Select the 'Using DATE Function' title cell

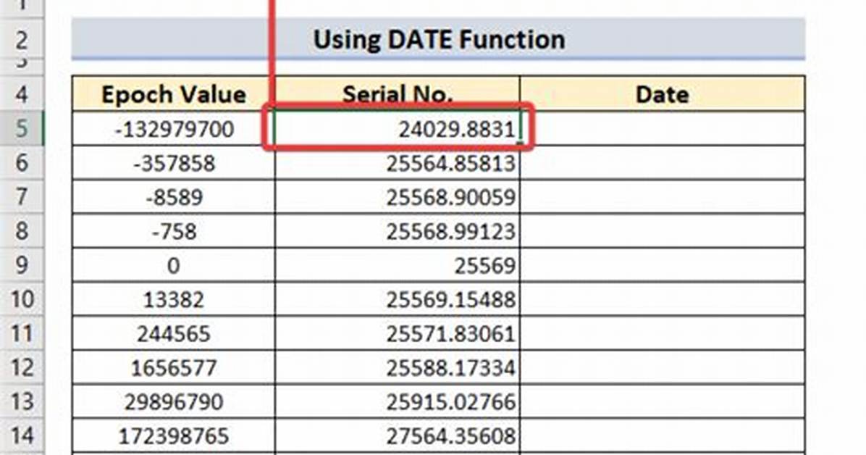pyautogui.click(x=439, y=38)
